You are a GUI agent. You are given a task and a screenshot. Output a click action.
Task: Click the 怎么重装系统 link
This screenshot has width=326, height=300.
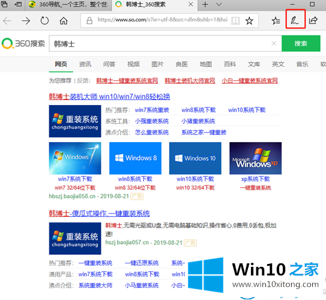(x=152, y=133)
